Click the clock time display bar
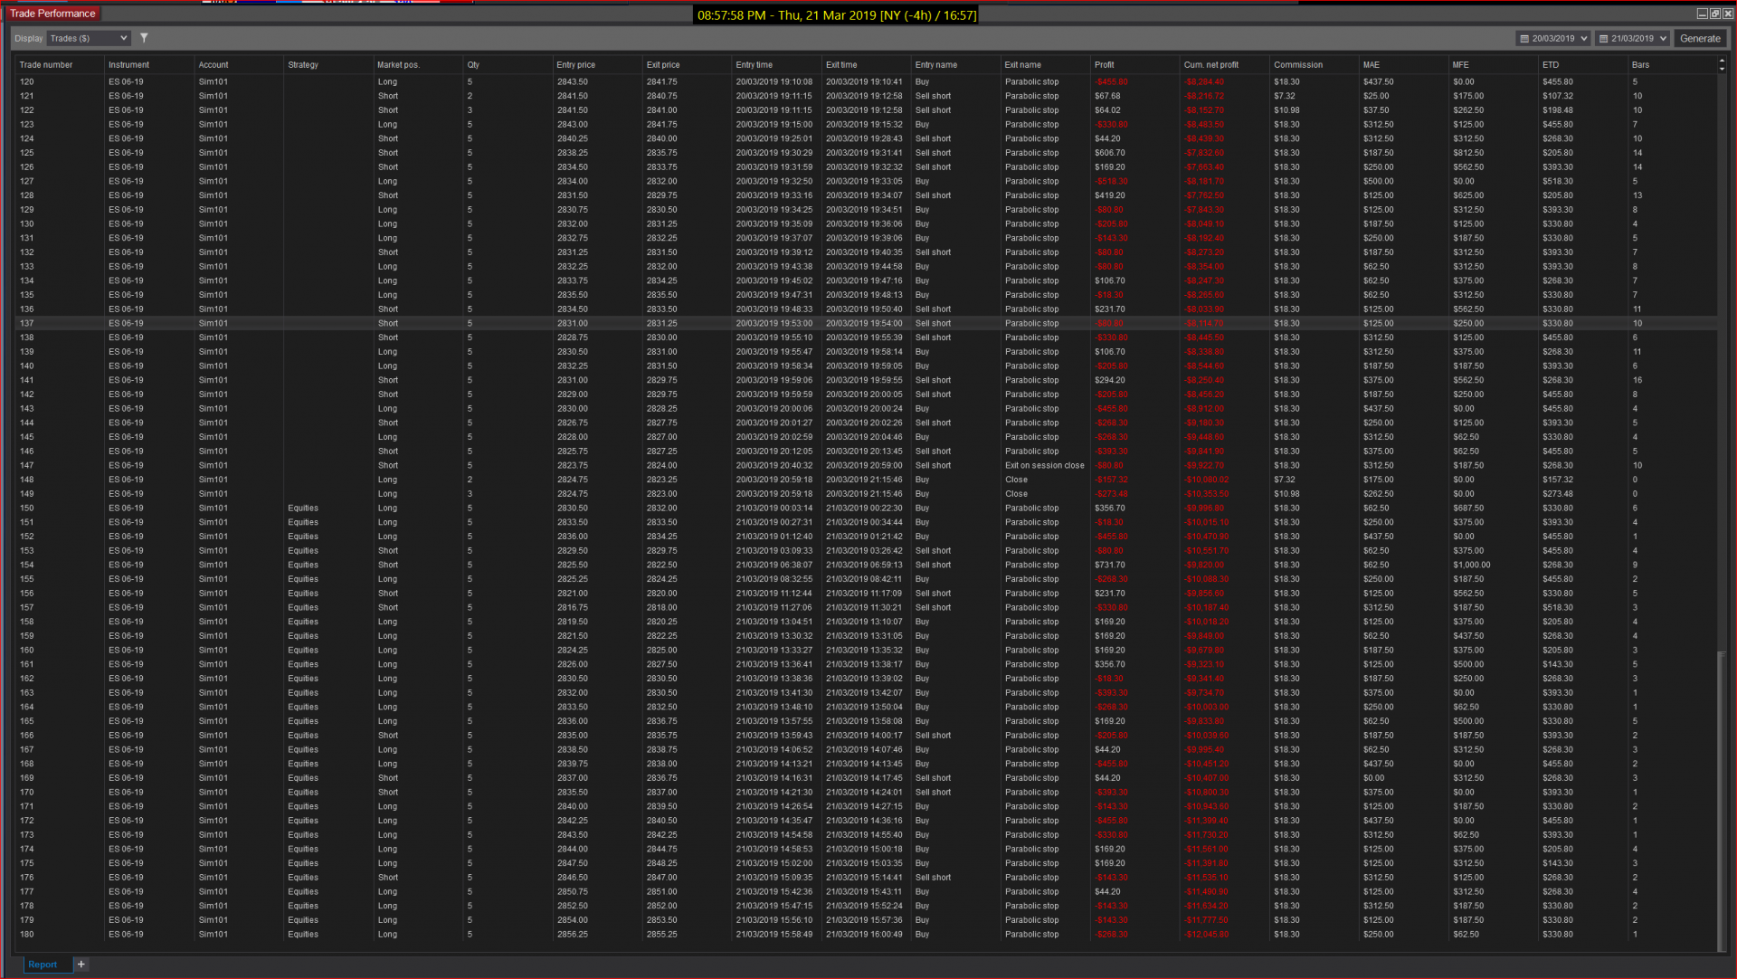1737x979 pixels. point(837,15)
